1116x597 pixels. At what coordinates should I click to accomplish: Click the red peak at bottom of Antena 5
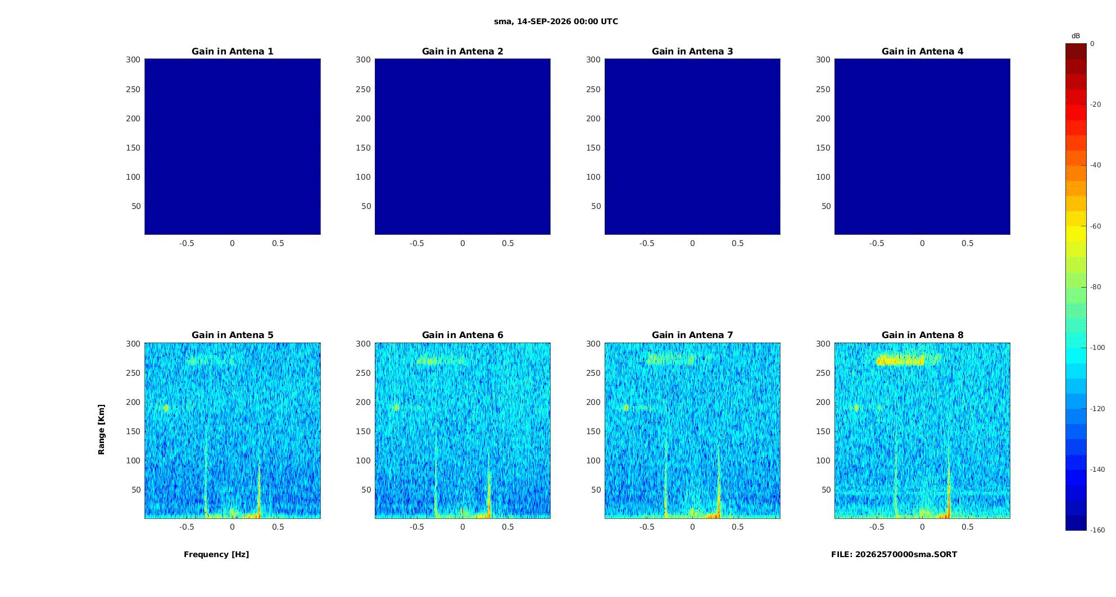(x=258, y=512)
